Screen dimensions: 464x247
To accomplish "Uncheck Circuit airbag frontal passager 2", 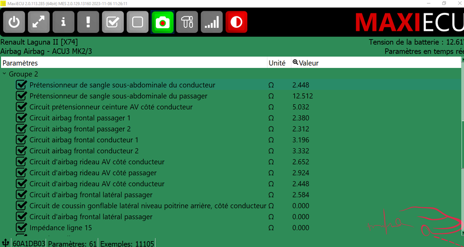I will point(21,129).
